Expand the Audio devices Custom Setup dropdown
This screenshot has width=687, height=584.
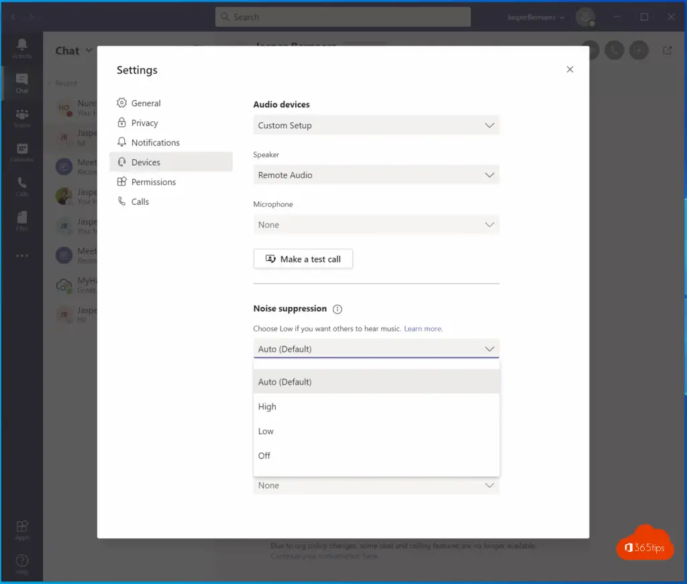click(x=376, y=126)
